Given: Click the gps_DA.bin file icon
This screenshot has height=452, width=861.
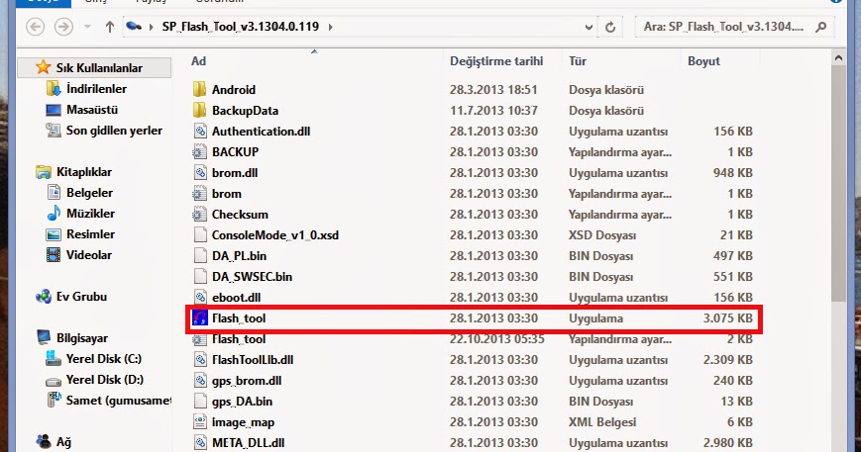Looking at the screenshot, I should point(200,401).
